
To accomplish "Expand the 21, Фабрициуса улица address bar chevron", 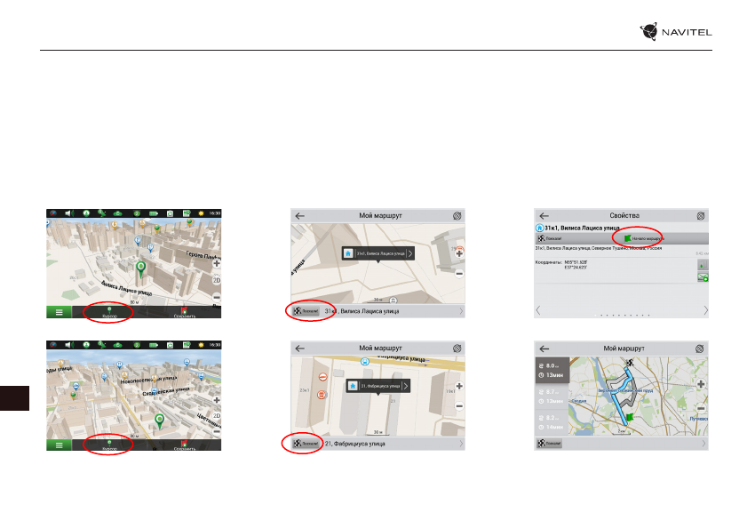I will [460, 442].
